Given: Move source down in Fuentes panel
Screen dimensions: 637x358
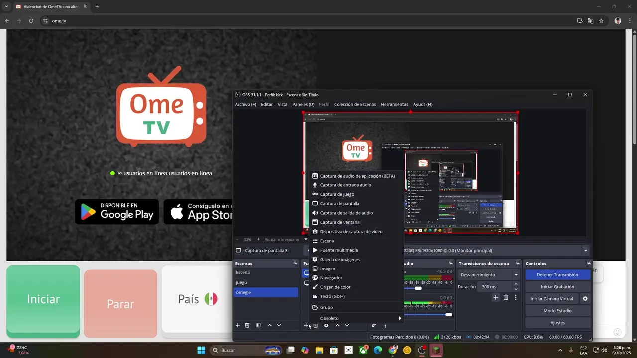Looking at the screenshot, I should click(347, 325).
